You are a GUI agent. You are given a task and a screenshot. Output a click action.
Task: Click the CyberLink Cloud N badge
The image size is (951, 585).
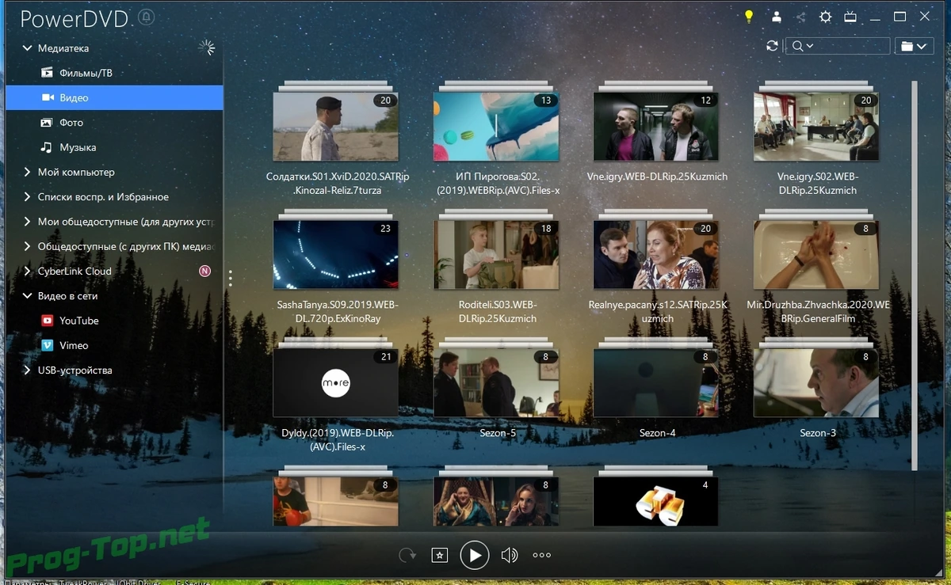(204, 272)
